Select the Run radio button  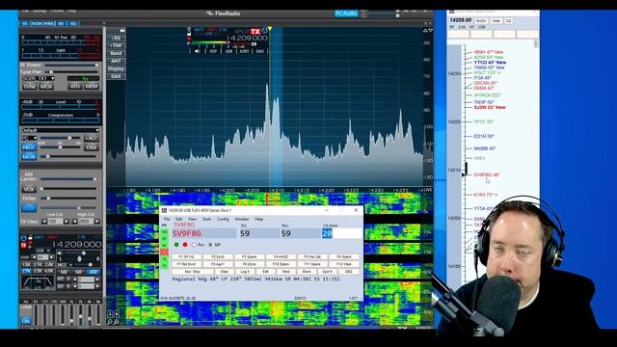[x=194, y=245]
